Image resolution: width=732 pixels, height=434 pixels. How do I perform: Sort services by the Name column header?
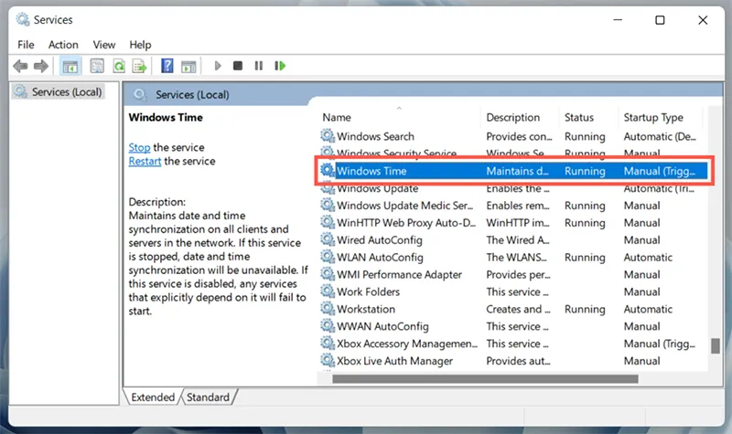pyautogui.click(x=337, y=117)
